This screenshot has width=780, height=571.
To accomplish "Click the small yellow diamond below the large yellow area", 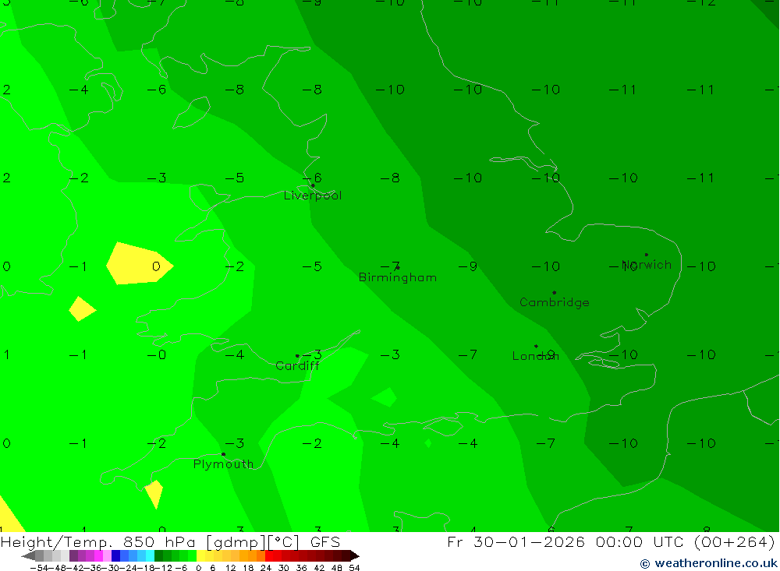I will [82, 309].
